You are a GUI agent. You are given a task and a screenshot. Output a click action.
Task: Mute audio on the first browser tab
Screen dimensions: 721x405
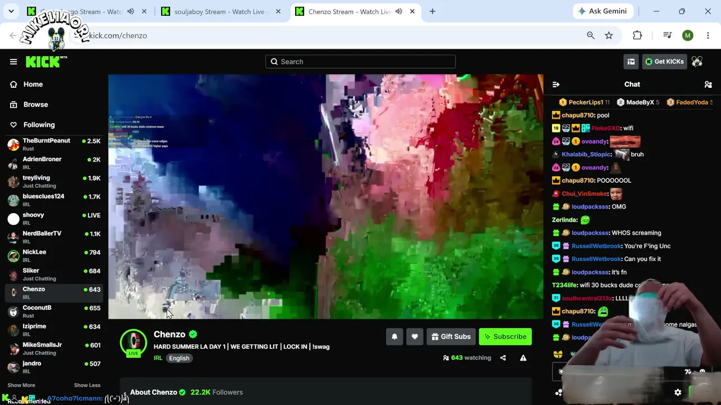(131, 11)
